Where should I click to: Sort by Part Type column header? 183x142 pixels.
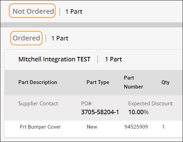tap(98, 82)
